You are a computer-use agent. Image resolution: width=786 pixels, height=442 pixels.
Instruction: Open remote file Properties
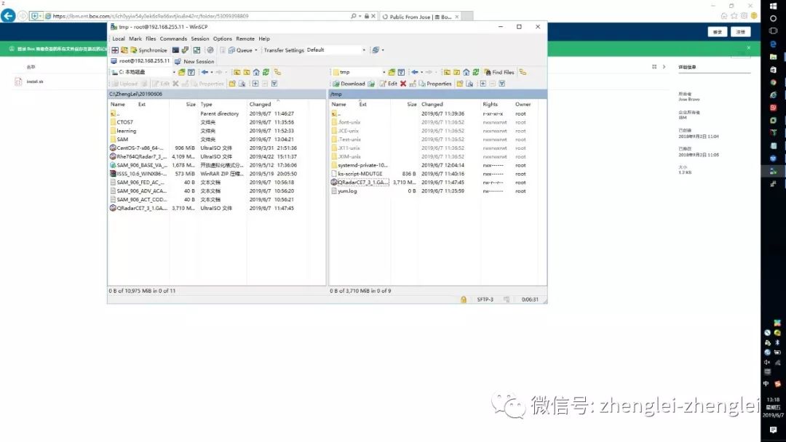435,84
